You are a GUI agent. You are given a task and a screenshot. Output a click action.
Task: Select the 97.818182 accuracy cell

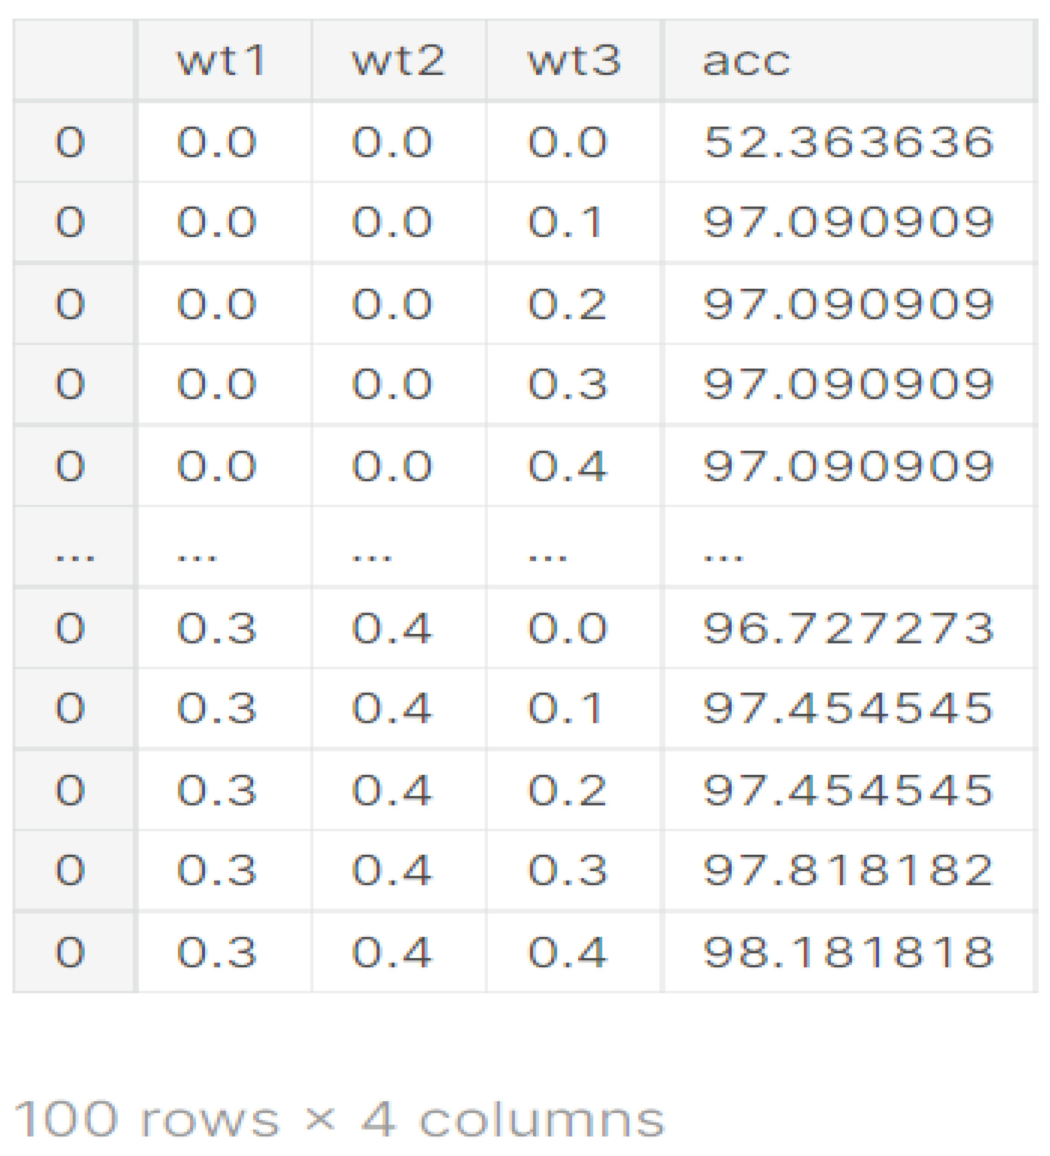coord(848,871)
